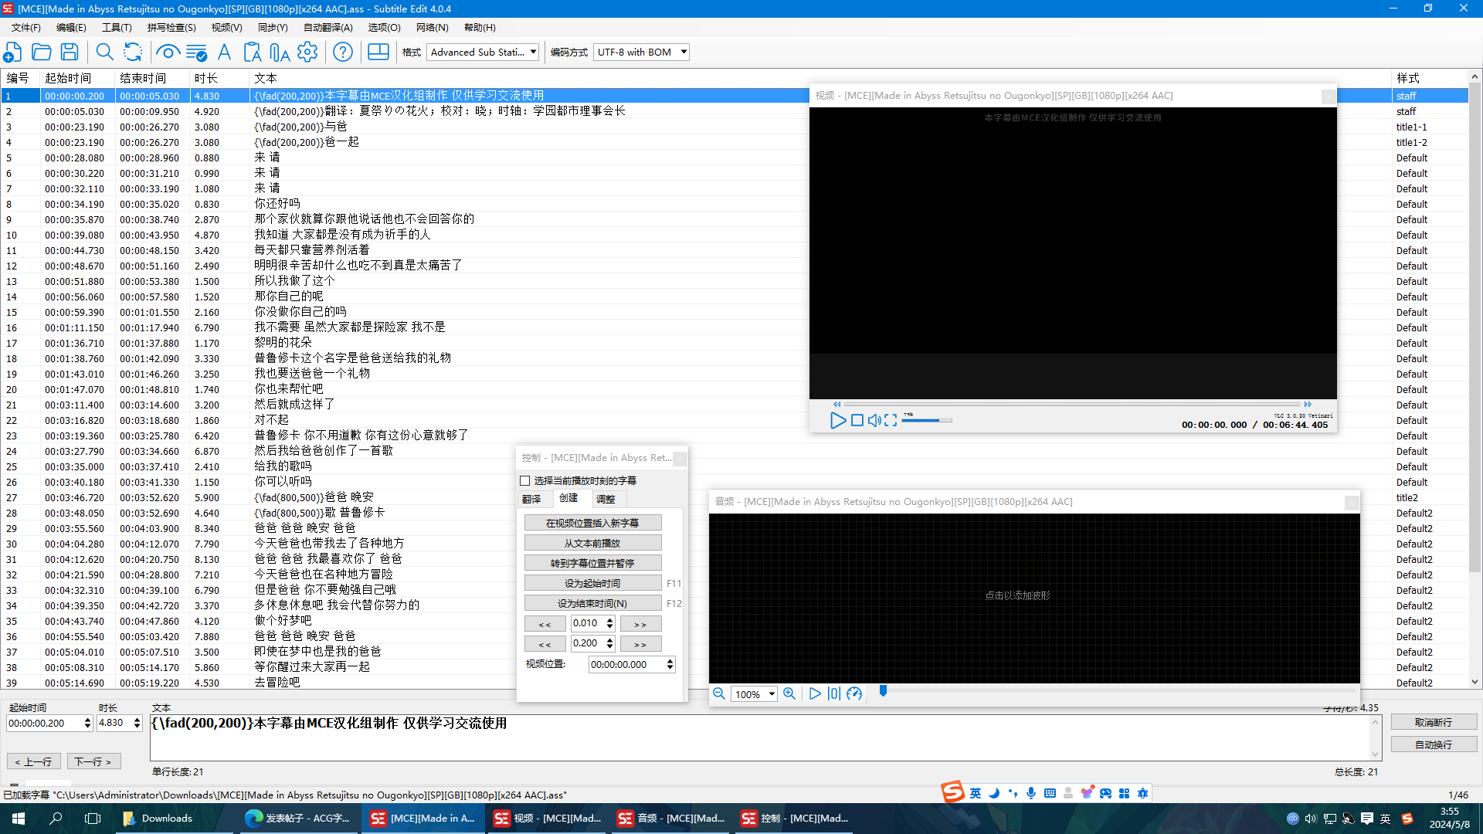The height and width of the screenshot is (834, 1483).
Task: Click the center waveform position icon
Action: pos(834,693)
